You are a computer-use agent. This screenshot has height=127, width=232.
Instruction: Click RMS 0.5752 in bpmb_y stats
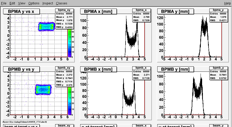click(x=218, y=78)
